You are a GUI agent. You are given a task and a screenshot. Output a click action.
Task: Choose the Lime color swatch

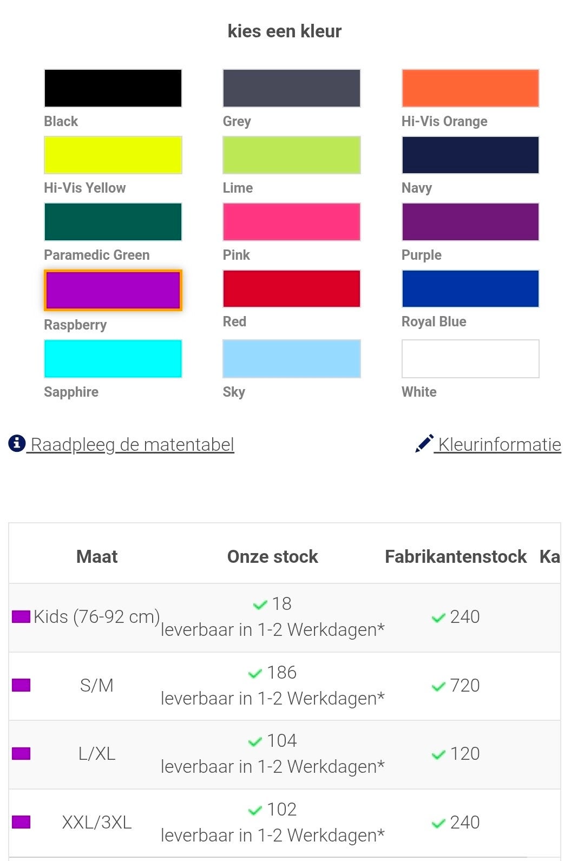pyautogui.click(x=291, y=155)
